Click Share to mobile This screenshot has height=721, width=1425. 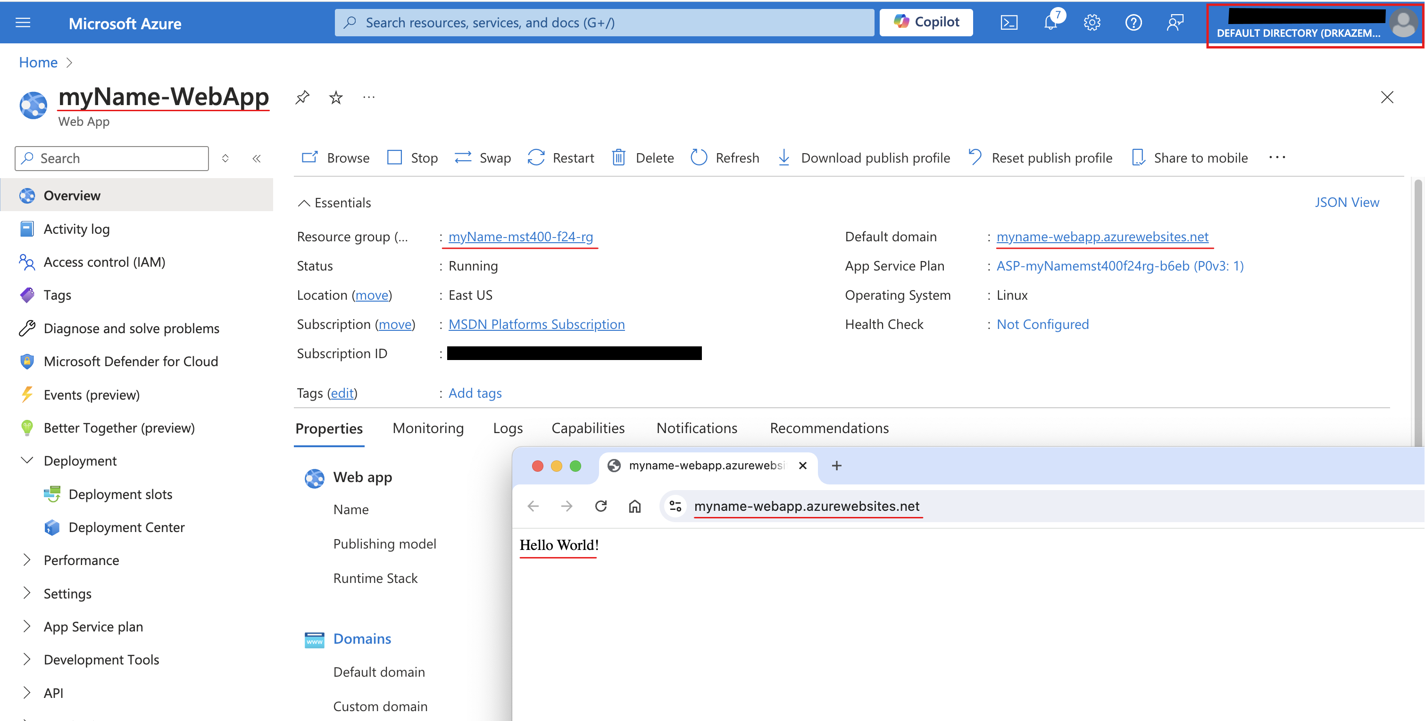click(x=1189, y=158)
